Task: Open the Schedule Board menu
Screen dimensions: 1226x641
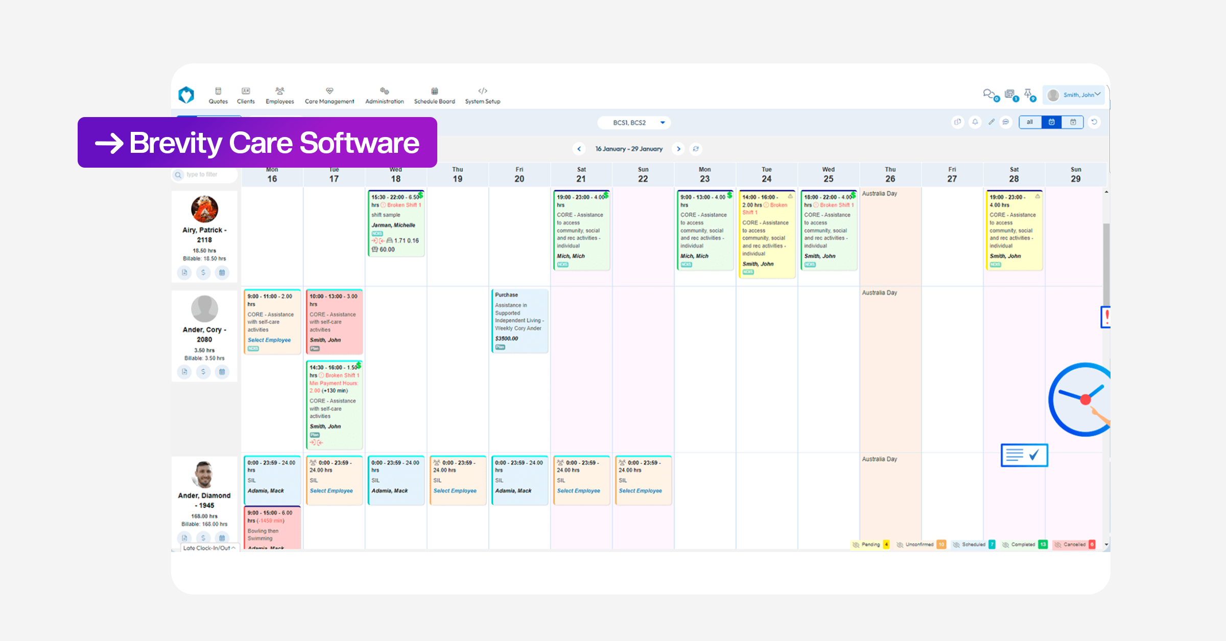Action: pos(434,96)
